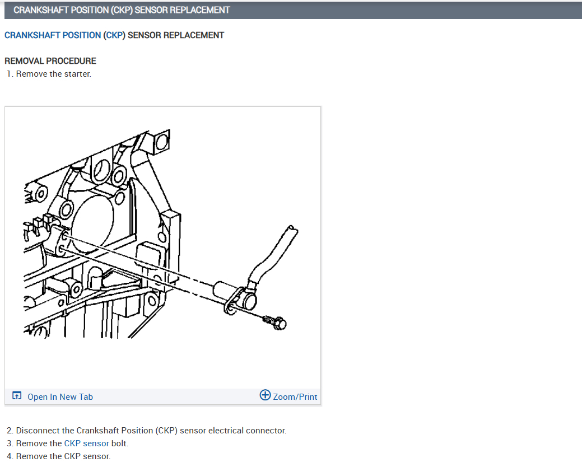
Task: Click the Zoom/Print text link
Action: [x=295, y=397]
